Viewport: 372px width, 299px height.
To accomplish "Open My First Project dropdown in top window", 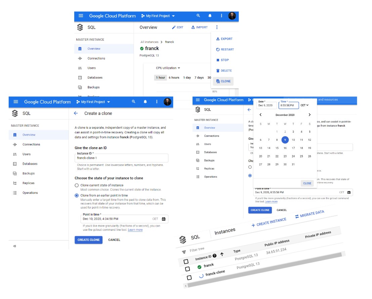I will tap(158, 16).
